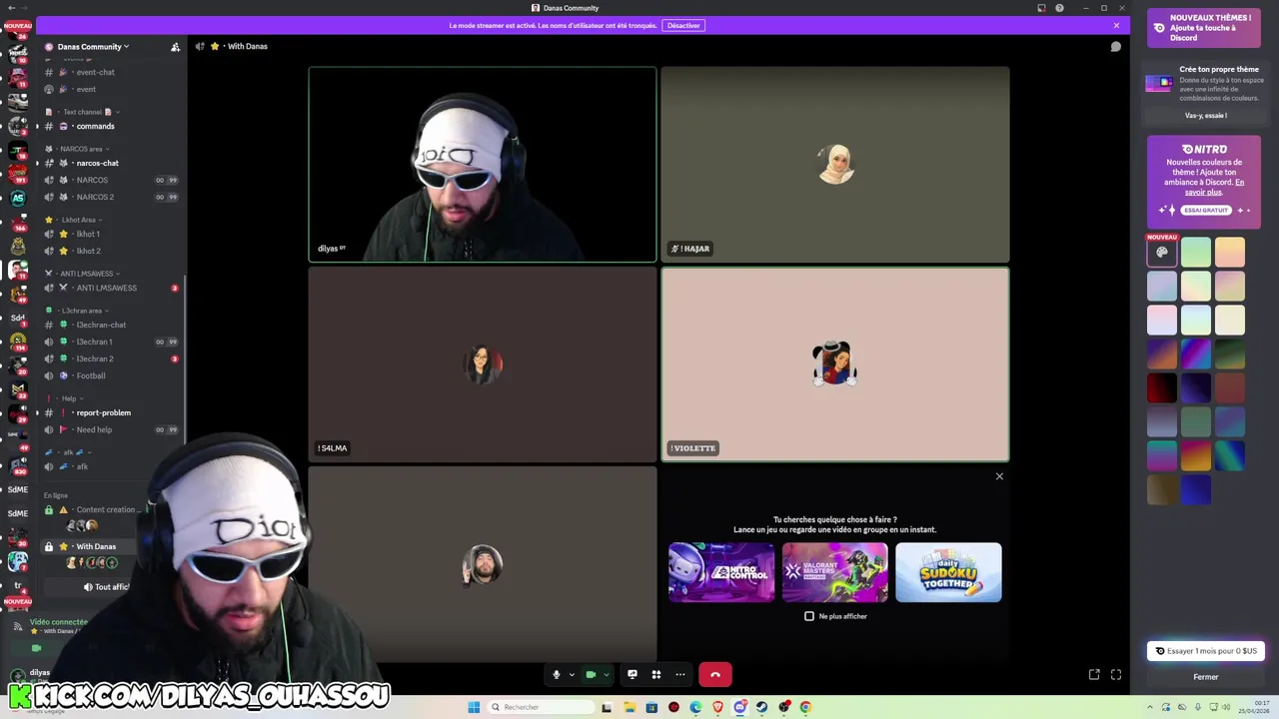The width and height of the screenshot is (1279, 719).
Task: Focus the ! VIOLETTE participant tile
Action: click(x=835, y=364)
